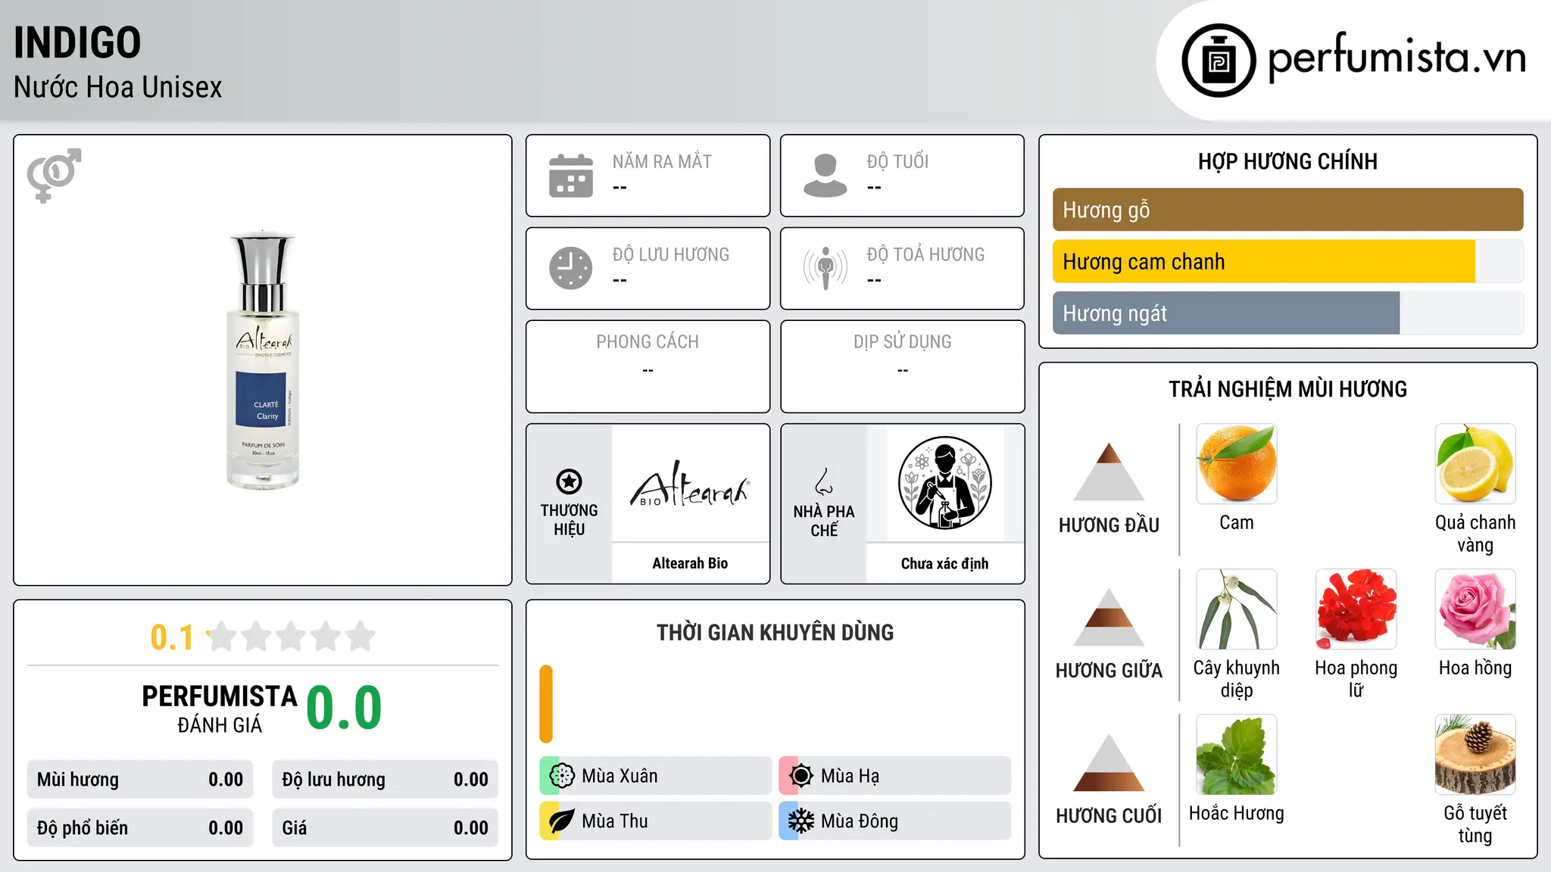Click the star badge brand icon
Screen dimensions: 1551x872
(569, 481)
